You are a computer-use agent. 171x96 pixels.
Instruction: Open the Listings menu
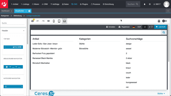pos(25,4)
